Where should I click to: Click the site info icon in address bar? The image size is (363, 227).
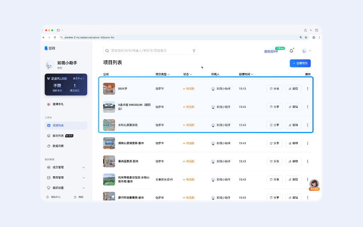click(x=61, y=37)
